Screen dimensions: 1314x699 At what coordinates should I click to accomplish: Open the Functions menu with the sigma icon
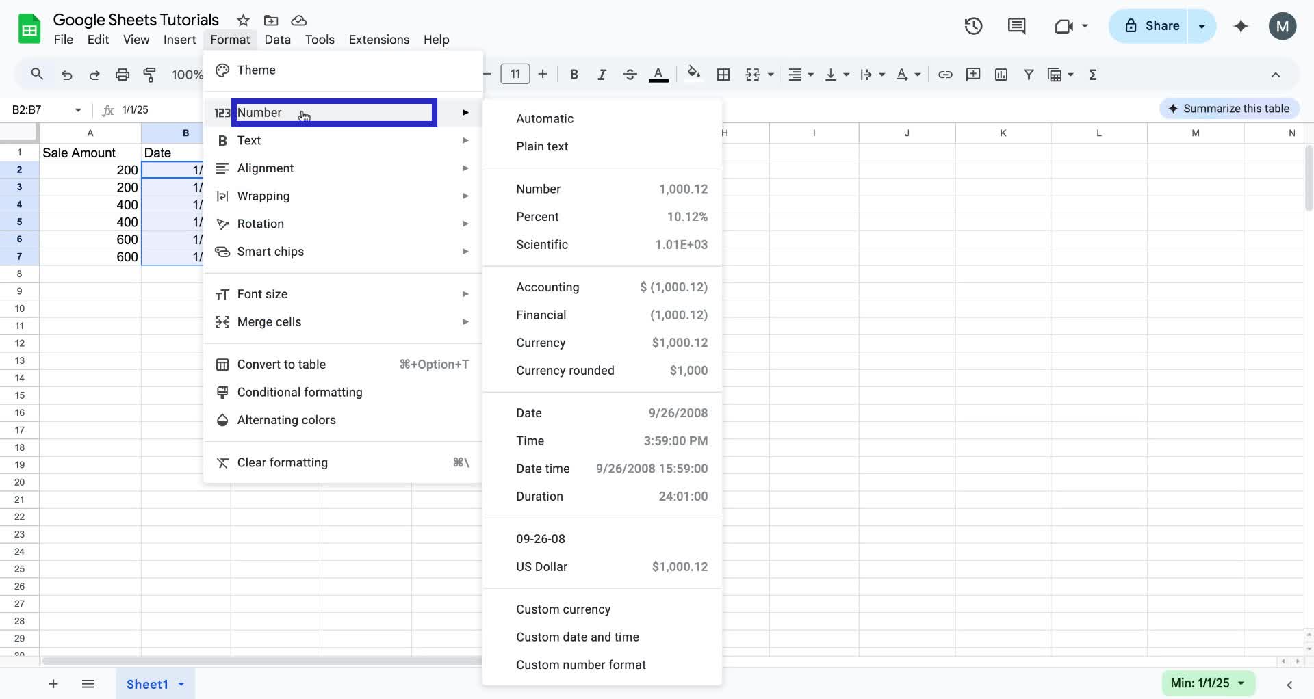(1092, 74)
